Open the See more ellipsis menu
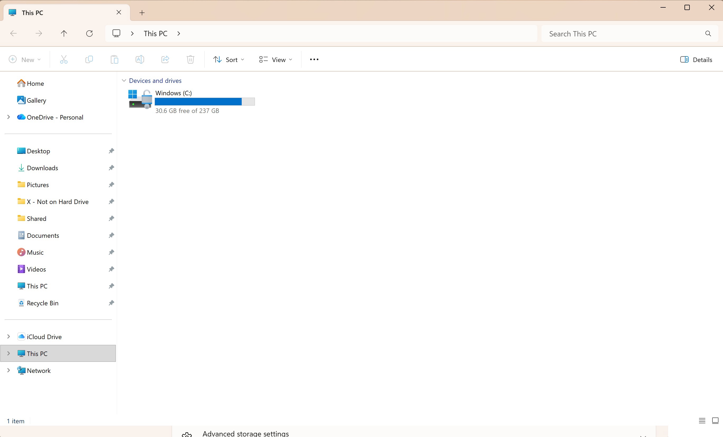 [x=314, y=60]
